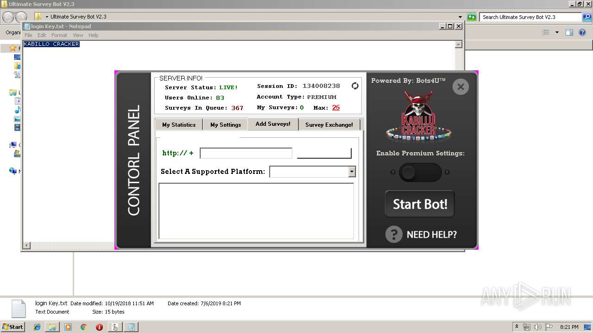
Task: Click Notepad vertical scrollbar up arrow
Action: pyautogui.click(x=459, y=44)
